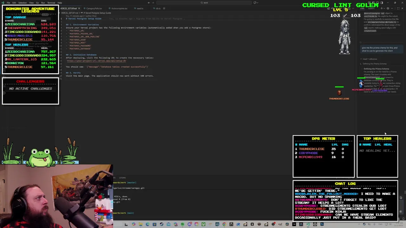Select the CHAT tab in side panel
Image resolution: width=406 pixels, height=228 pixels.
(362, 9)
